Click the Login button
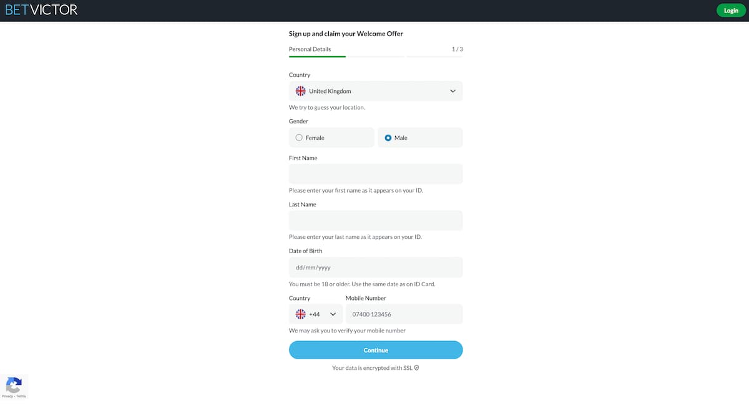The image size is (749, 406). pos(731,11)
